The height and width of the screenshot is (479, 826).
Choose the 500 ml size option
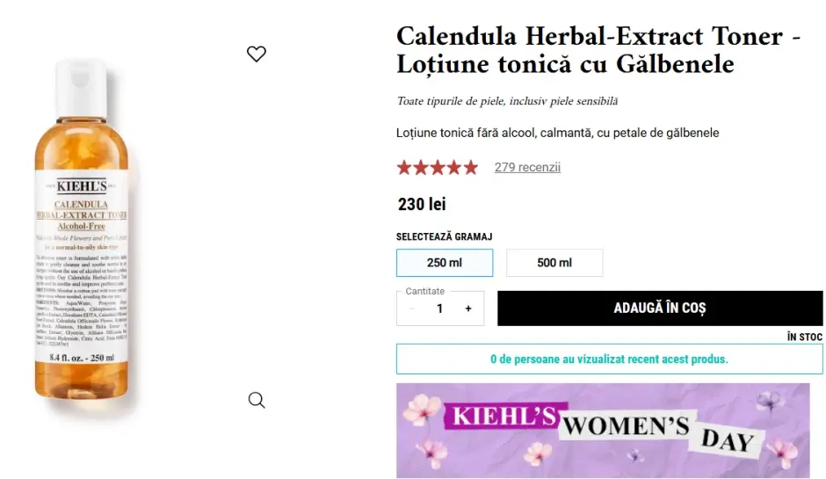coord(554,263)
